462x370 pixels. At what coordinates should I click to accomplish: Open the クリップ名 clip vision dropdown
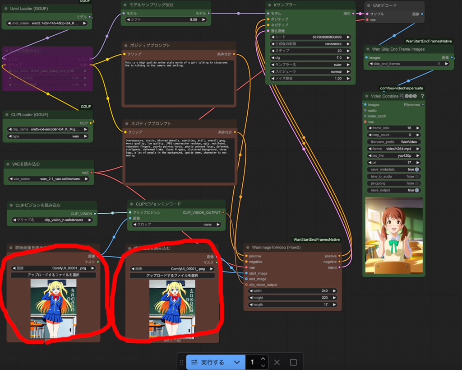click(52, 220)
